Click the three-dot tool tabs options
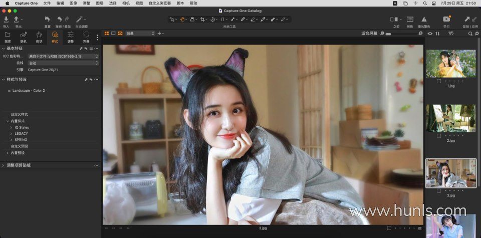481x238 pixels. (97, 38)
